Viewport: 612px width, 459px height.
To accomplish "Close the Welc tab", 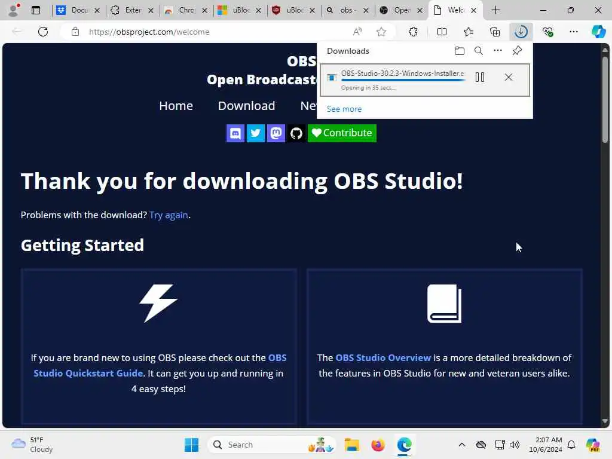I will coord(473,11).
